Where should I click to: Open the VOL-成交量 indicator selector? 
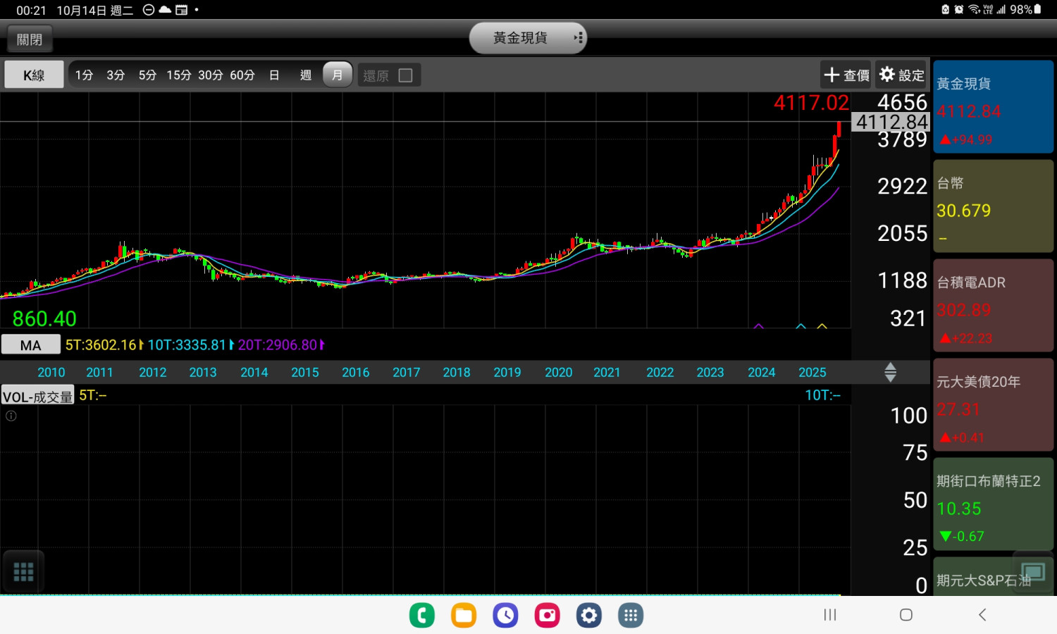pos(37,396)
